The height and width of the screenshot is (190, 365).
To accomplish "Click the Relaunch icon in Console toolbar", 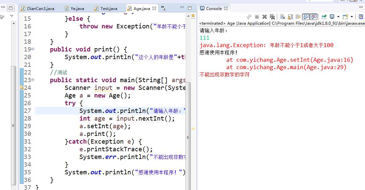I will pyautogui.click(x=249, y=17).
